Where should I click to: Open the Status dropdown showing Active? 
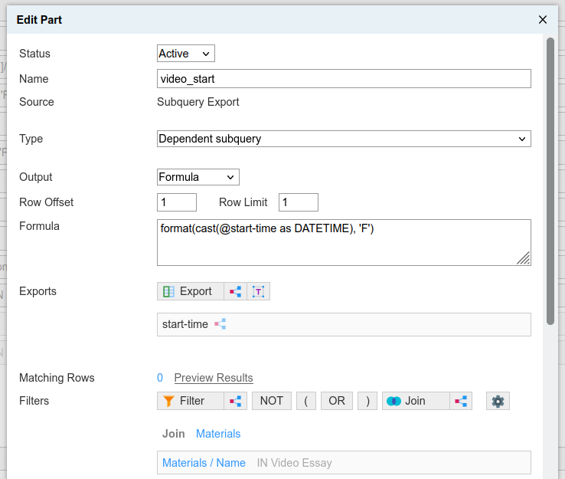point(185,54)
